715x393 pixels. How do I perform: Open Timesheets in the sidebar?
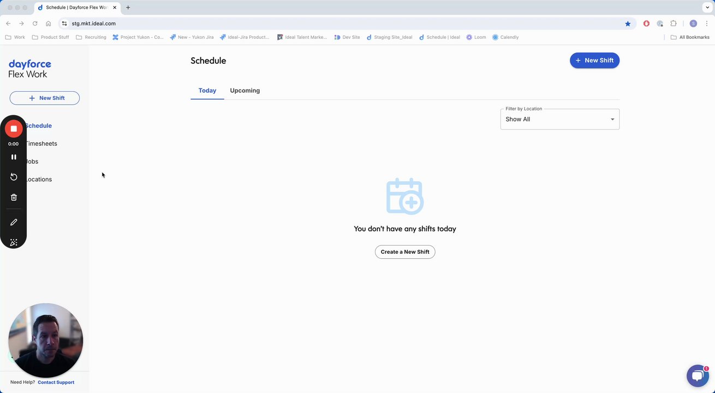41,144
